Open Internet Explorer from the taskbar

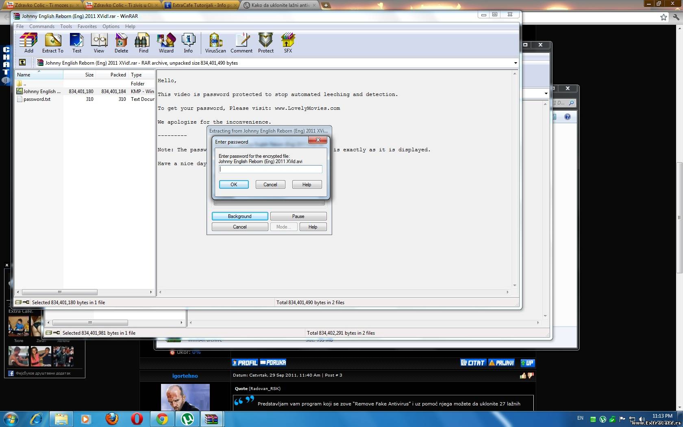(36, 419)
